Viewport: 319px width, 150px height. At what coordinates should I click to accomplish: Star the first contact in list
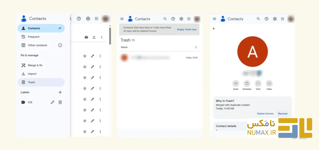pyautogui.click(x=85, y=56)
